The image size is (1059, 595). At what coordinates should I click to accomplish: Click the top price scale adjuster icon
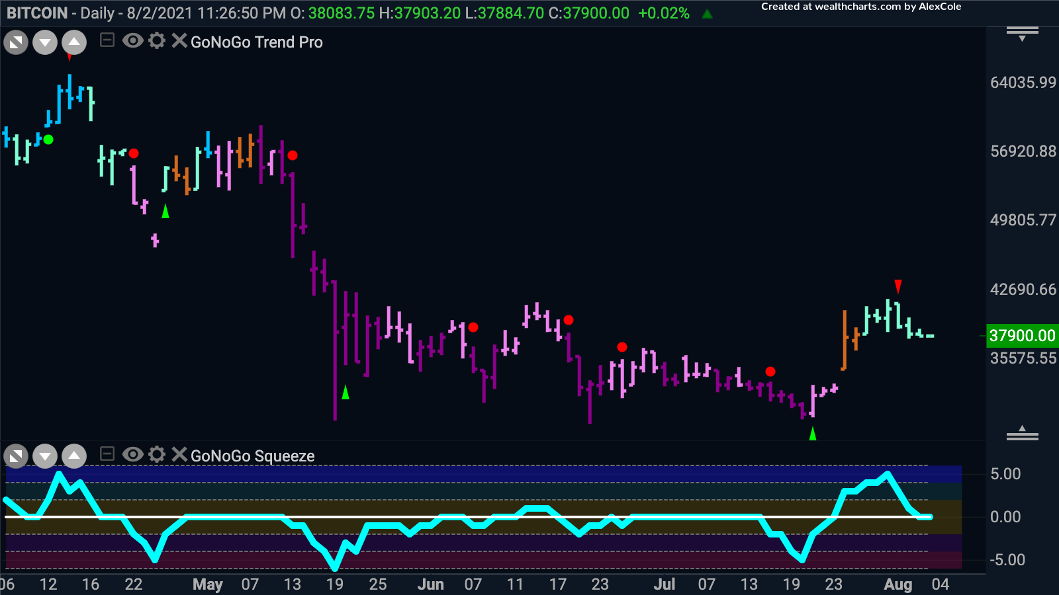click(1022, 33)
